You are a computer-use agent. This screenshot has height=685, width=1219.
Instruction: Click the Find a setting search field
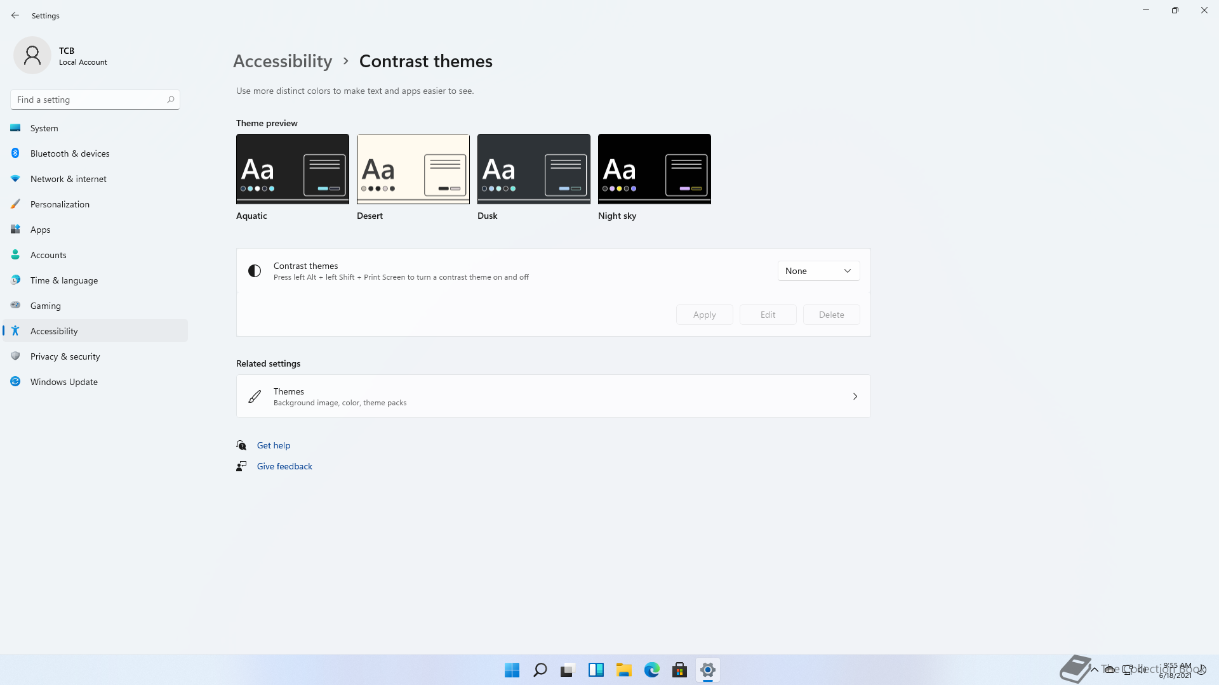click(95, 100)
